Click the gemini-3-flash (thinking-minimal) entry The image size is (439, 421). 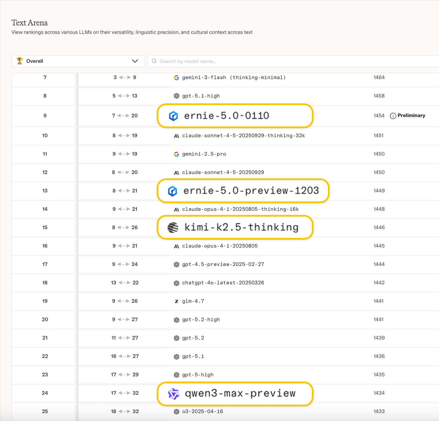pos(234,77)
